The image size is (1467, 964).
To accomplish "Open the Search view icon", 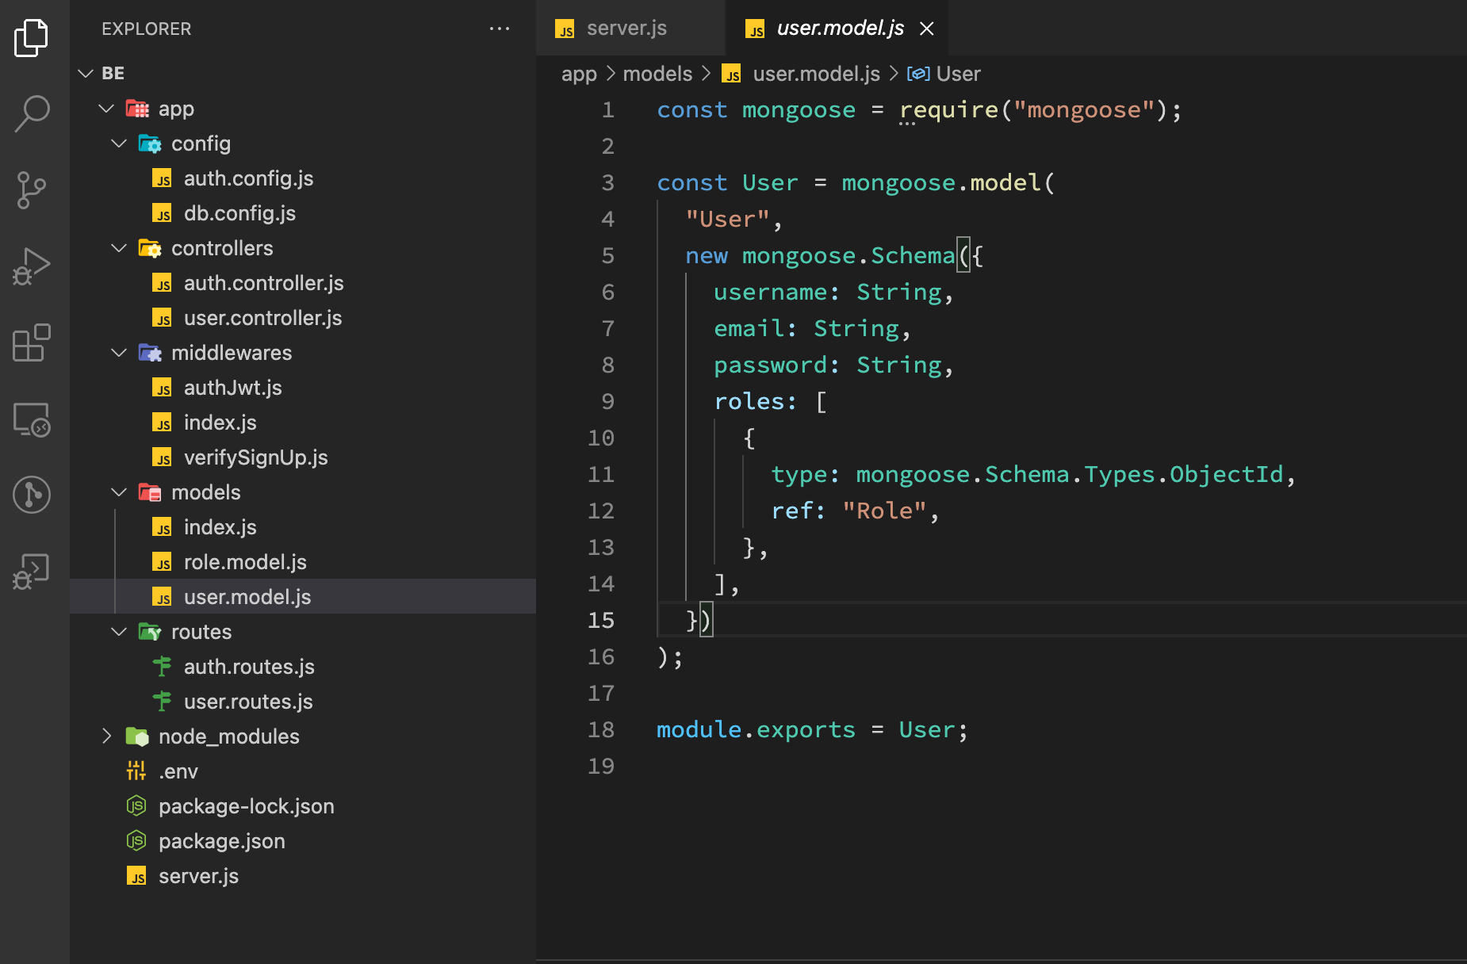I will 32,113.
